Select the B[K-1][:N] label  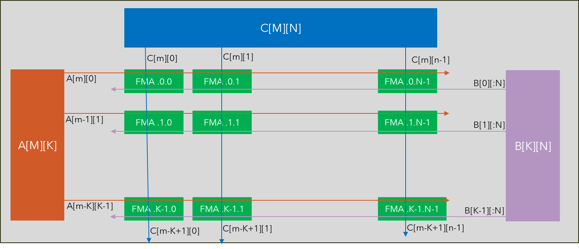(x=485, y=211)
